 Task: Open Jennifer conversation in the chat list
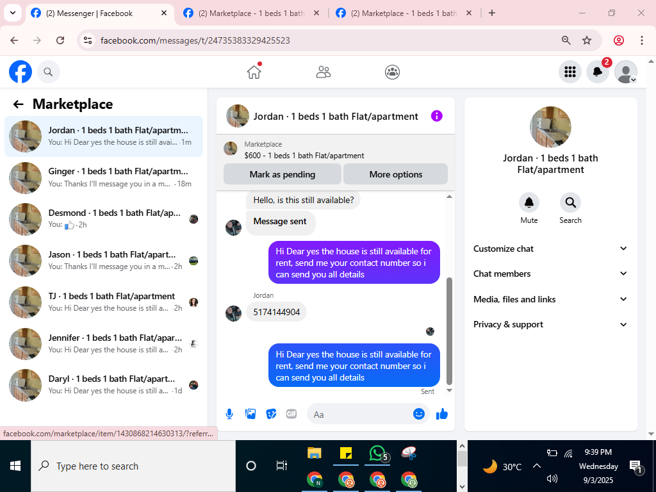coord(104,344)
